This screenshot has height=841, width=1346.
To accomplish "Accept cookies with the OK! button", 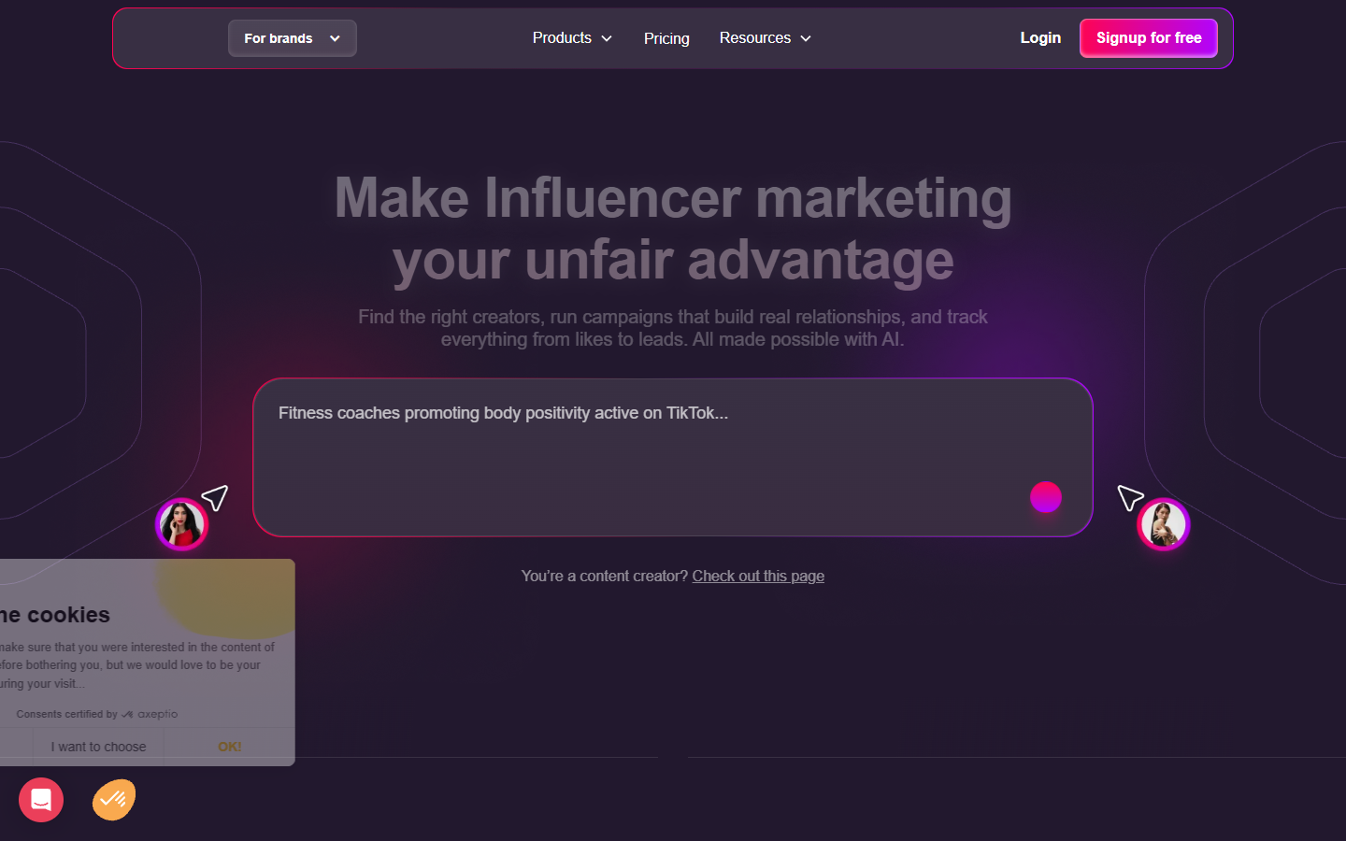I will tap(230, 747).
